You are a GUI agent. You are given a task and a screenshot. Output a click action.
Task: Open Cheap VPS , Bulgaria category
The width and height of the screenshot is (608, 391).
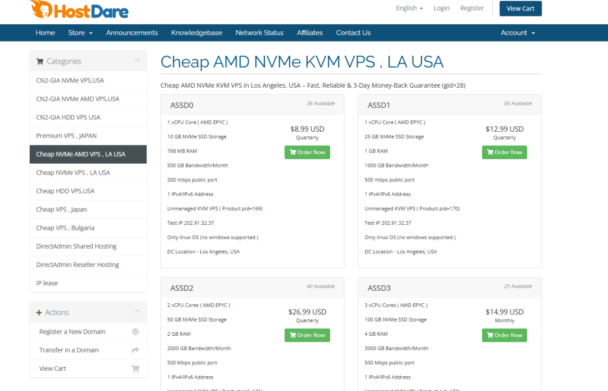point(88,228)
